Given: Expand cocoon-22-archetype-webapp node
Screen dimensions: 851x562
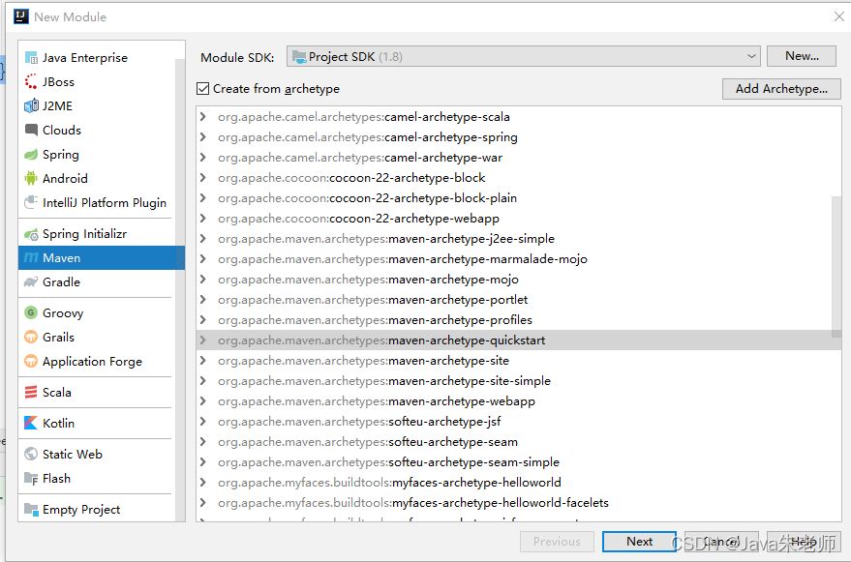Looking at the screenshot, I should click(x=203, y=218).
